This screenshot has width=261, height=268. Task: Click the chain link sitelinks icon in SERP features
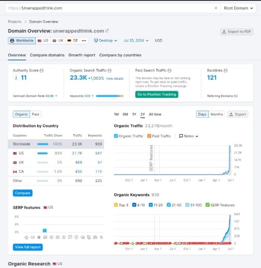point(33,237)
